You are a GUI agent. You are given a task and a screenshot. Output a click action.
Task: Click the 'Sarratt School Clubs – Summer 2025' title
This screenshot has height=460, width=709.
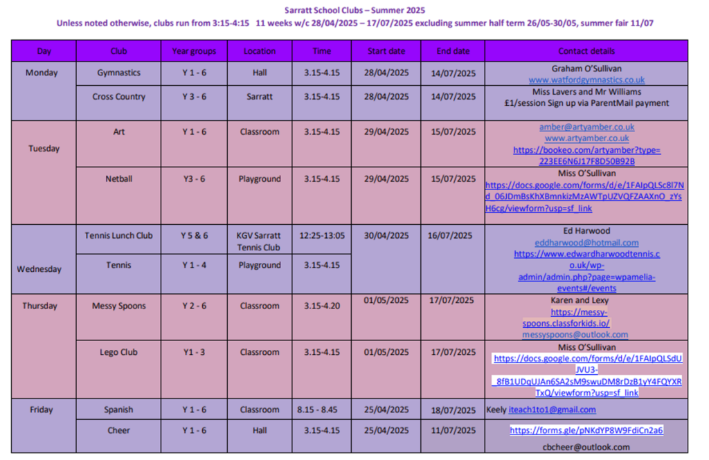point(355,10)
